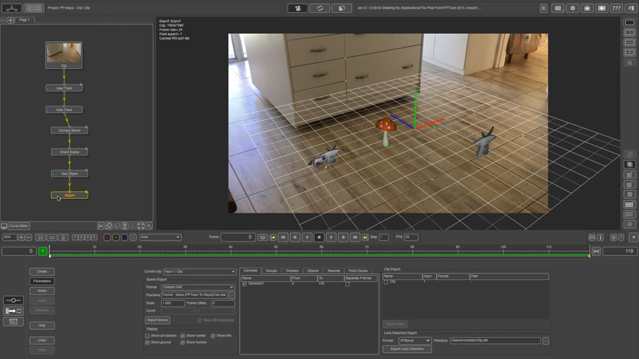The height and width of the screenshot is (359, 639).
Task: Choose the stacked viewport layout icon
Action: pos(629,43)
